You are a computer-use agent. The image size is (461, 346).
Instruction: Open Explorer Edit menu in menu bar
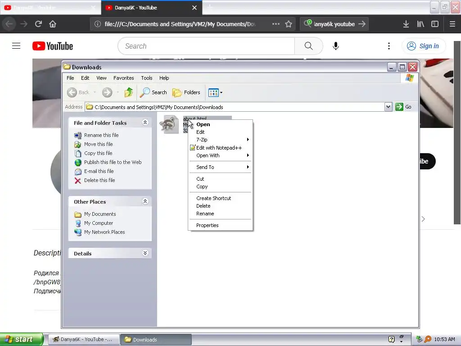85,78
